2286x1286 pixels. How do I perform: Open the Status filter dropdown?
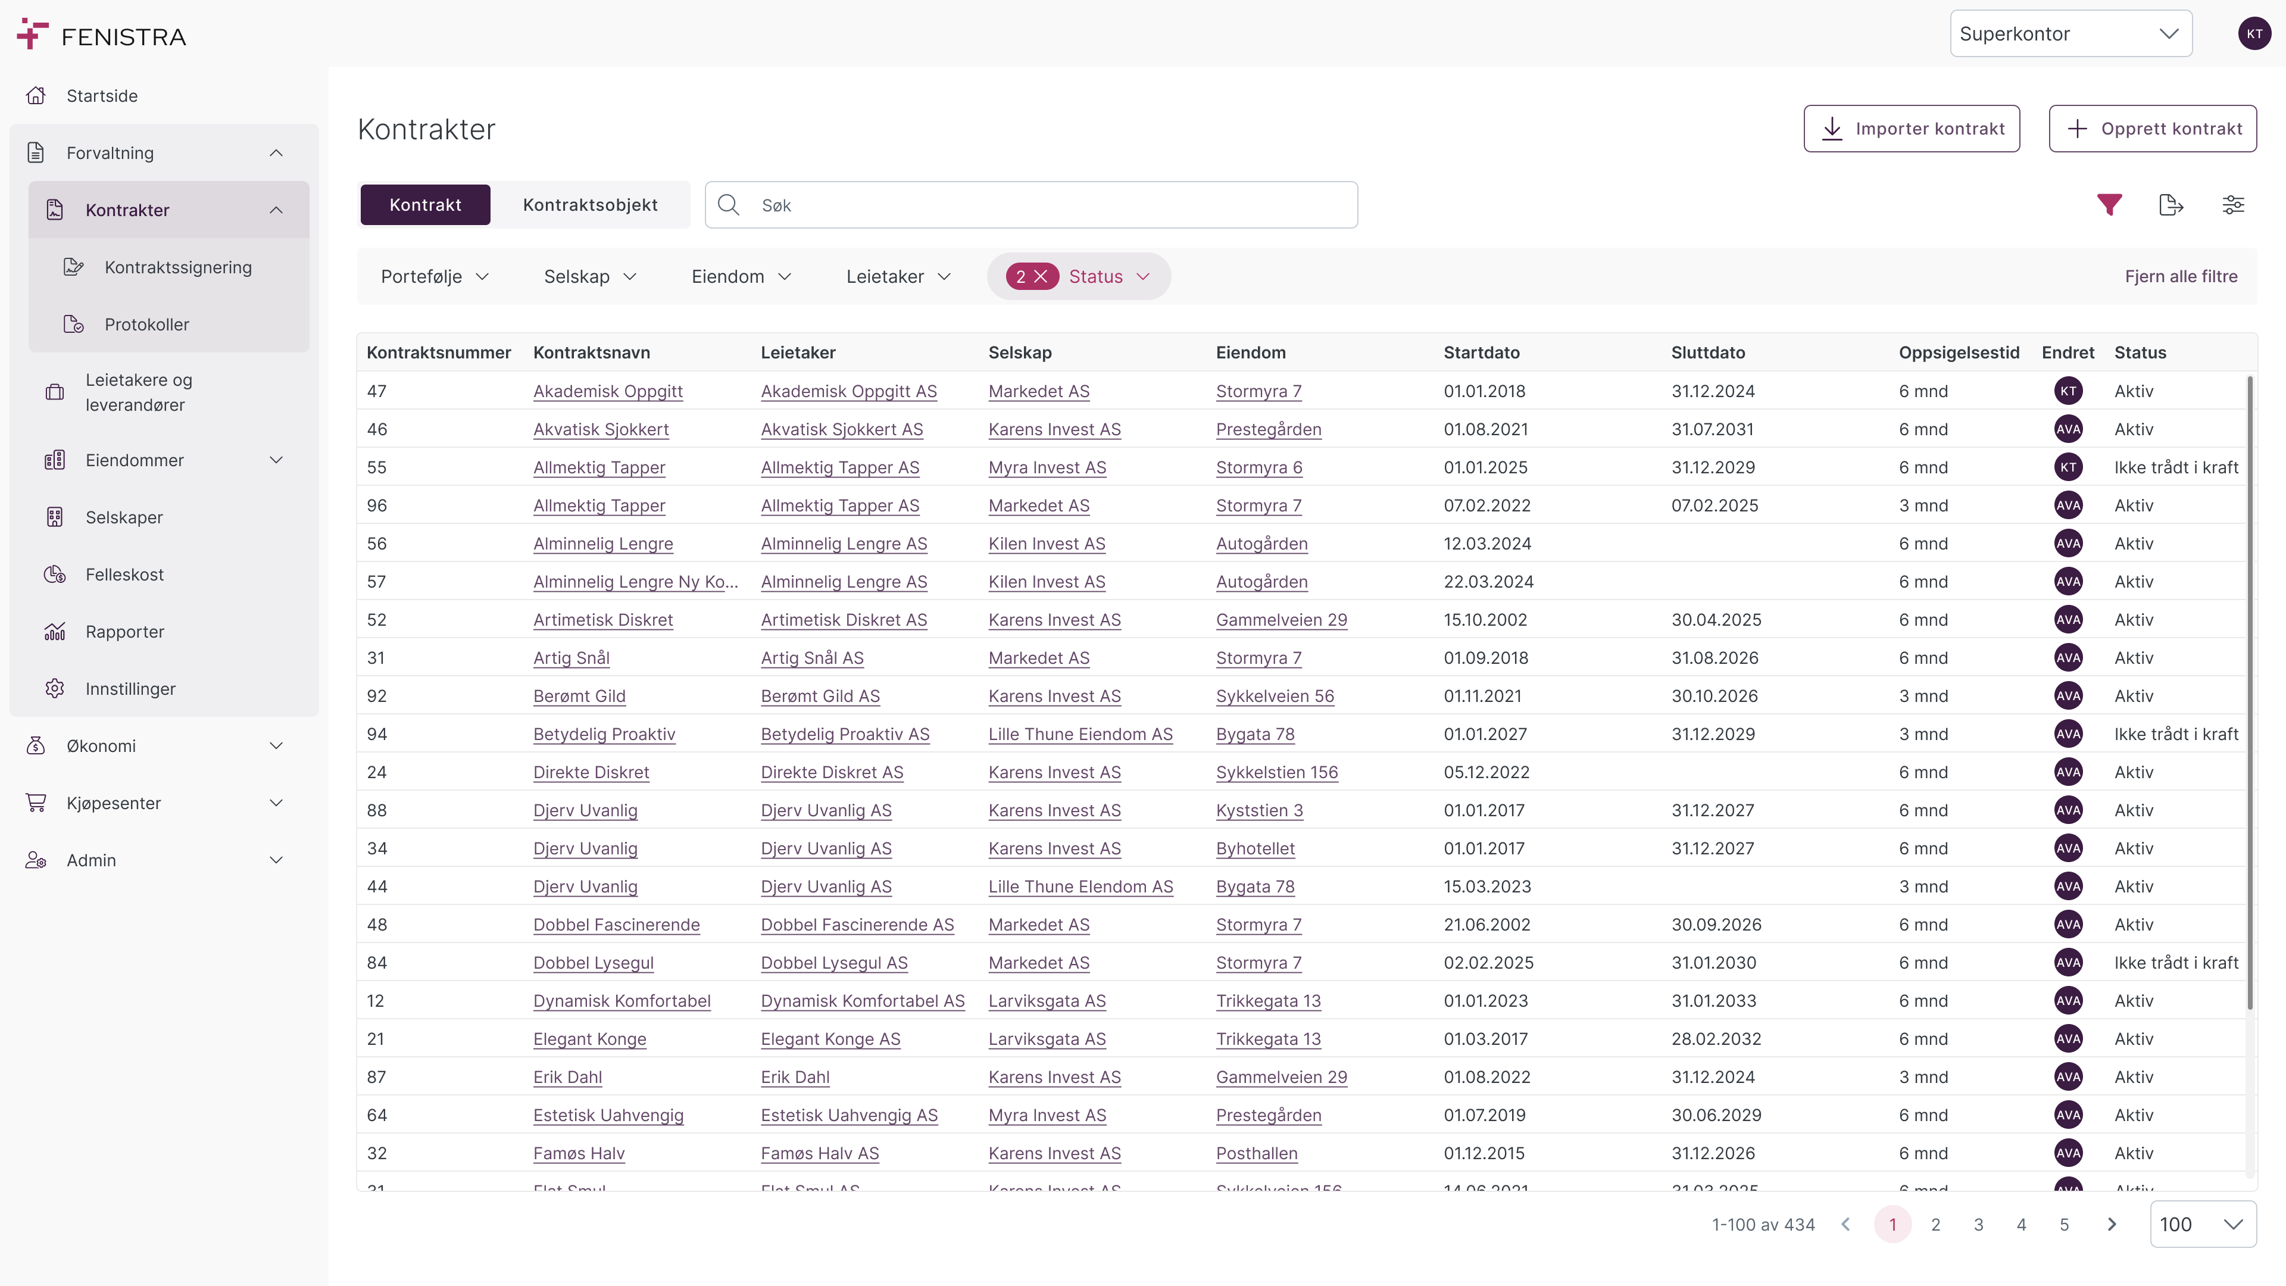click(x=1109, y=277)
